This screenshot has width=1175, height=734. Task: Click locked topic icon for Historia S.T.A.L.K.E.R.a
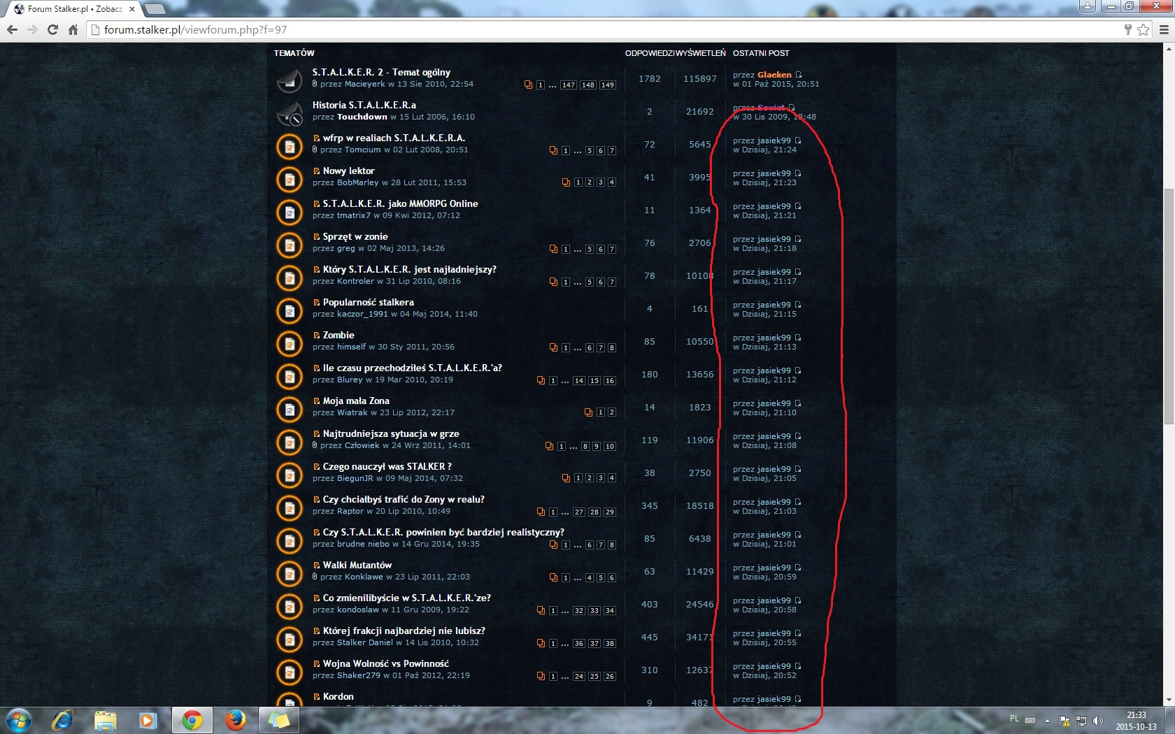coord(290,114)
